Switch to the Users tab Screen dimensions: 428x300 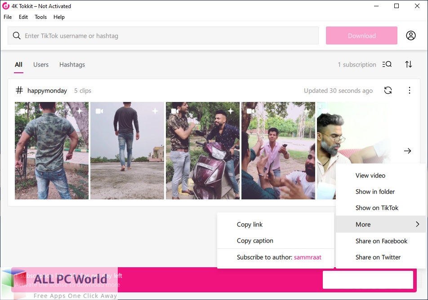[41, 65]
